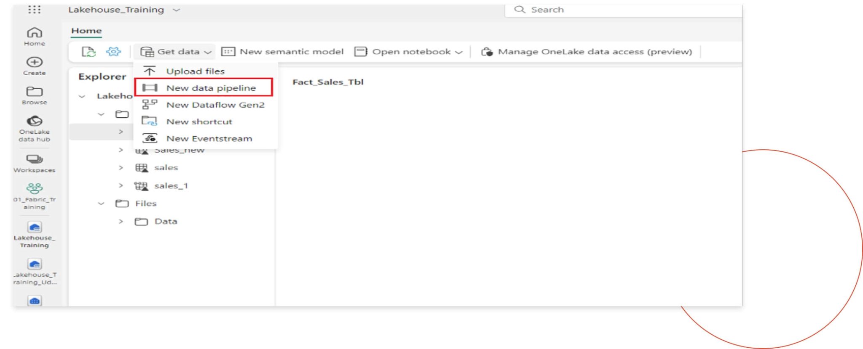This screenshot has width=863, height=349.
Task: Select New Dataflow Gen2 menu entry
Action: 205,105
